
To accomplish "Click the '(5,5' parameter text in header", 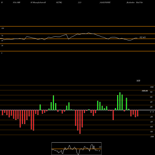I will (x=80, y=2).
